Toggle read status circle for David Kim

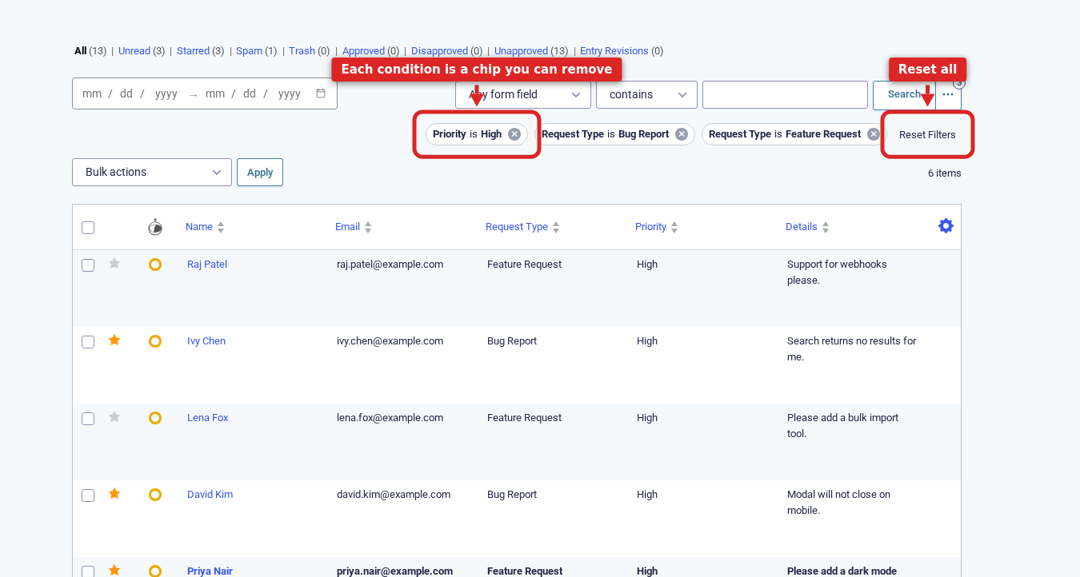pyautogui.click(x=155, y=495)
